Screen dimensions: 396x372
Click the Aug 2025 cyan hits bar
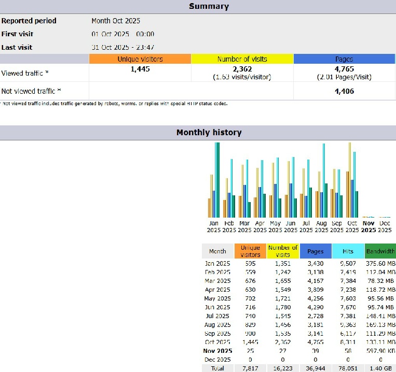(324, 181)
